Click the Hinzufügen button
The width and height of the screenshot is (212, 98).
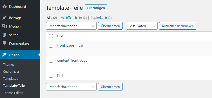(96, 8)
